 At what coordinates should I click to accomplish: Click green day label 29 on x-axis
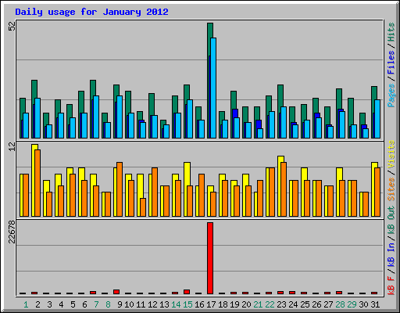tap(352, 304)
